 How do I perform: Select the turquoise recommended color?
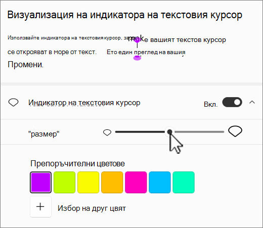(x=184, y=183)
